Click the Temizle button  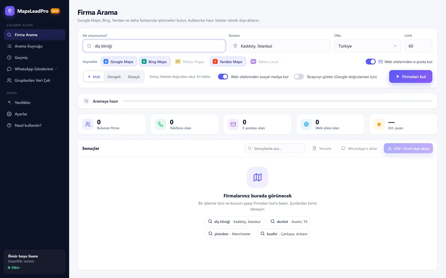322,148
